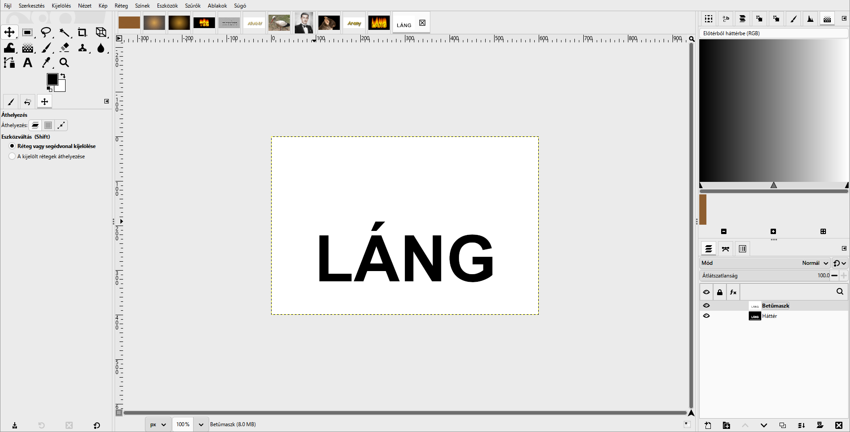Image resolution: width=850 pixels, height=432 pixels.
Task: Select the Rectangle Select tool
Action: (x=28, y=32)
